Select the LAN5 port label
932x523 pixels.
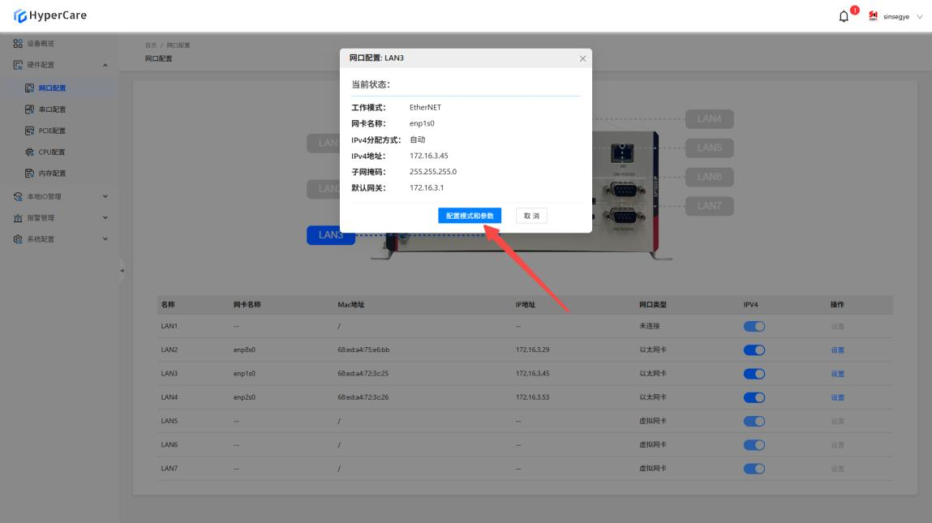pos(709,148)
